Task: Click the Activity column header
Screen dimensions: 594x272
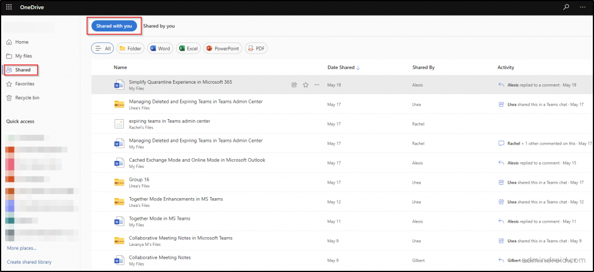Action: tap(505, 67)
